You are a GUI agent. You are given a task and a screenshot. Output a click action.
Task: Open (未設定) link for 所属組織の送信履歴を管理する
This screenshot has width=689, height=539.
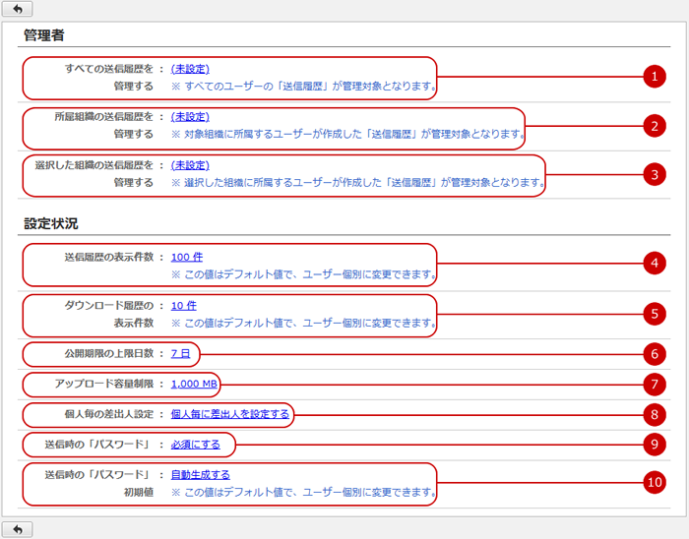[x=190, y=117]
